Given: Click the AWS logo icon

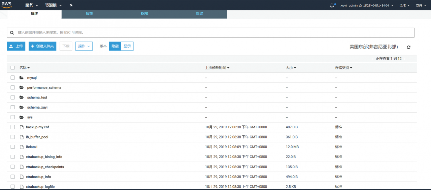Looking at the screenshot, I should (x=7, y=5).
